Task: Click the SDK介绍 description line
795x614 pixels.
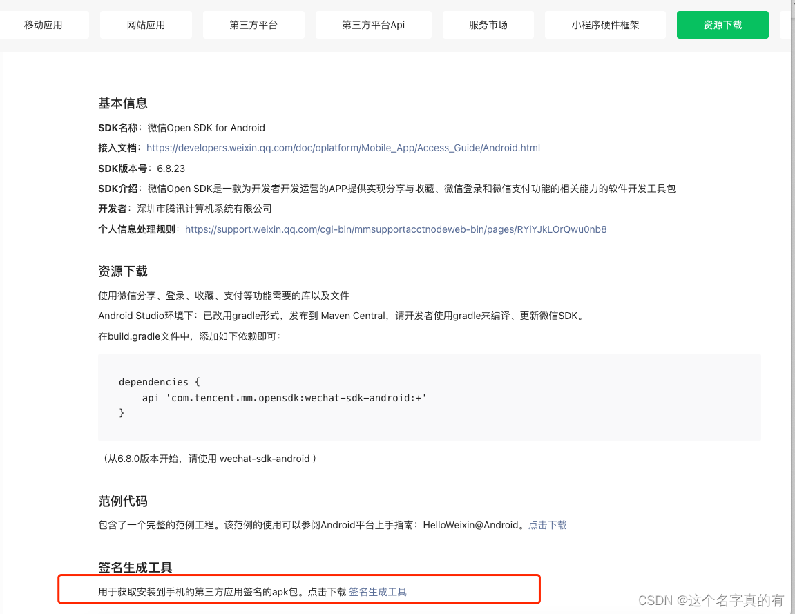Action: (387, 189)
